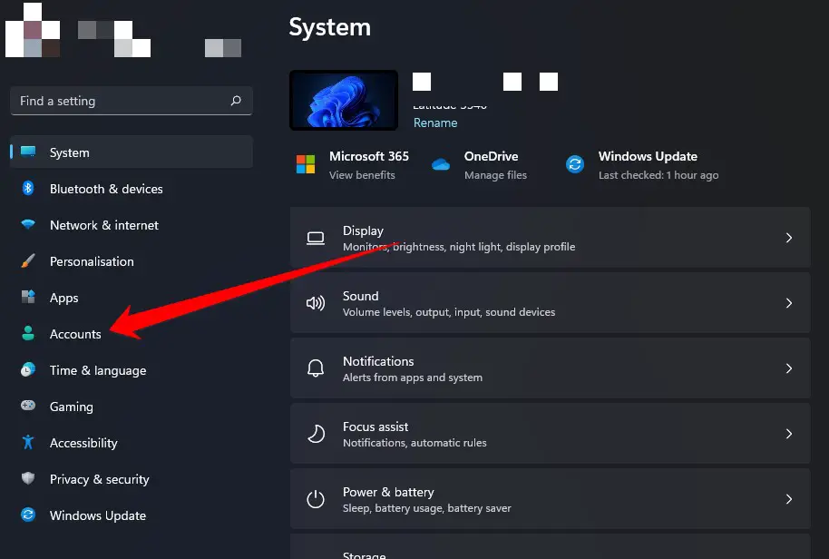The height and width of the screenshot is (559, 829).
Task: Click the Sound speaker icon
Action: point(316,303)
